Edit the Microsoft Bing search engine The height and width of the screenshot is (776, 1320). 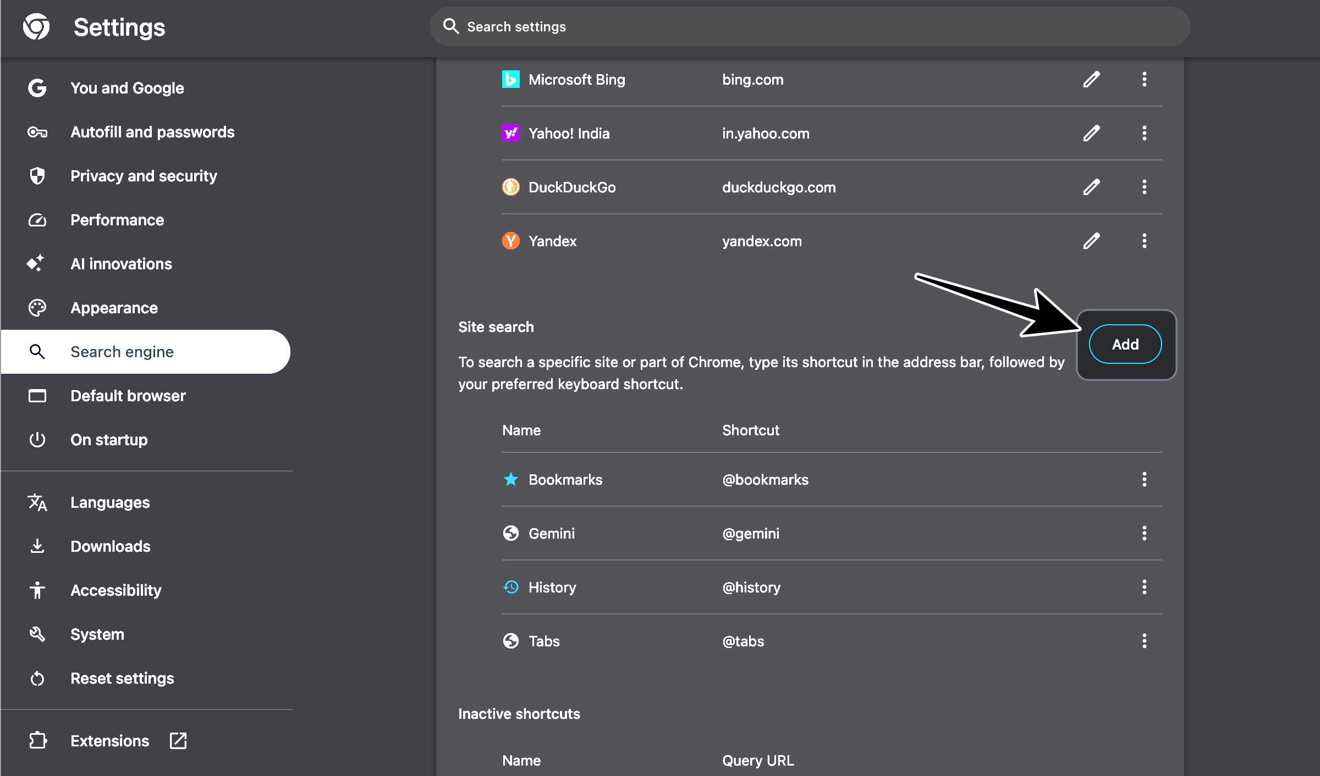pyautogui.click(x=1091, y=80)
